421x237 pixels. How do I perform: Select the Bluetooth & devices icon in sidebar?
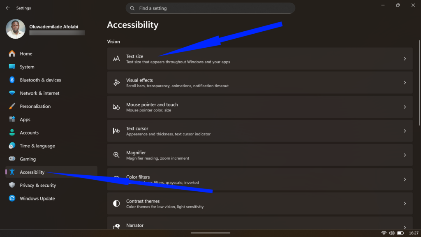(x=12, y=80)
